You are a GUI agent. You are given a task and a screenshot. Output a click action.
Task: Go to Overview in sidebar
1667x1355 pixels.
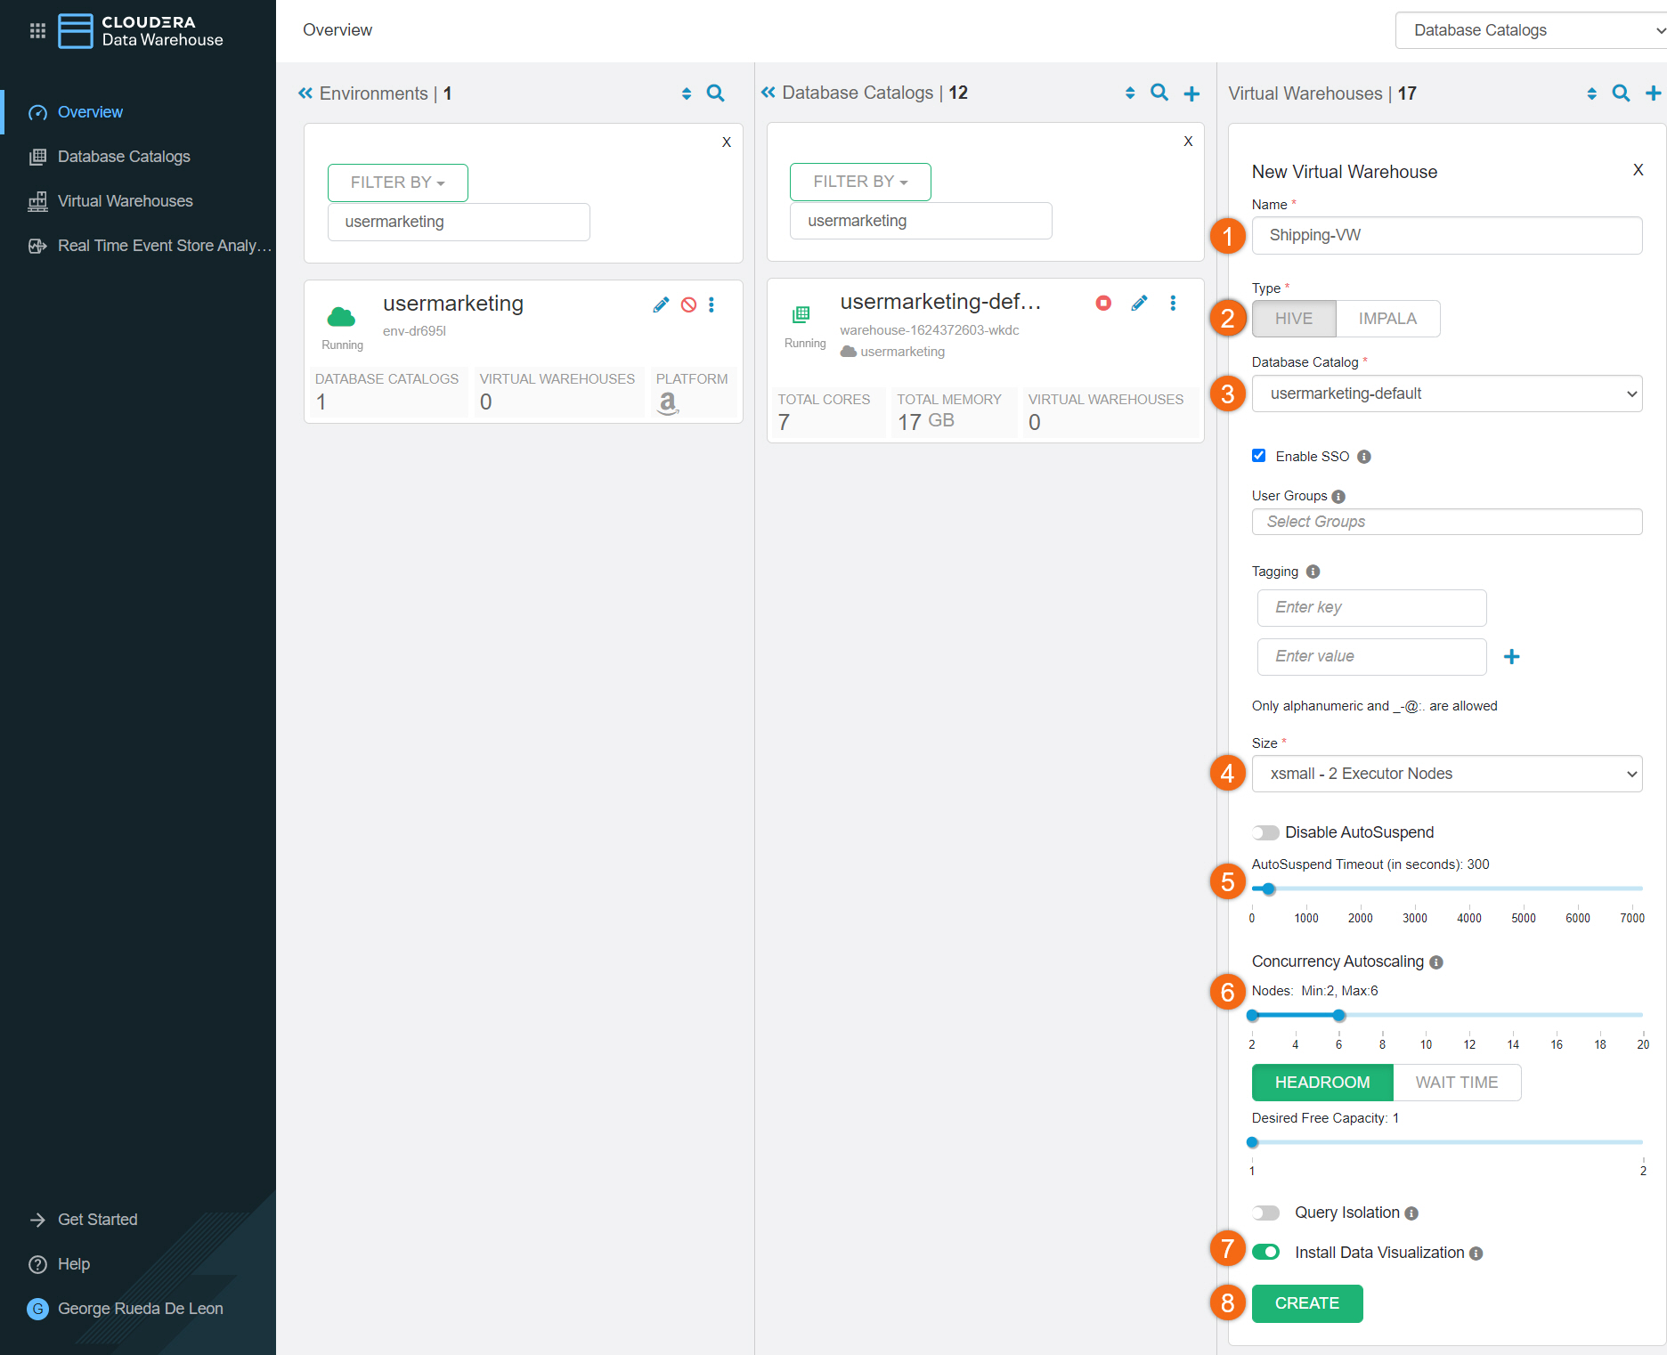coord(90,112)
